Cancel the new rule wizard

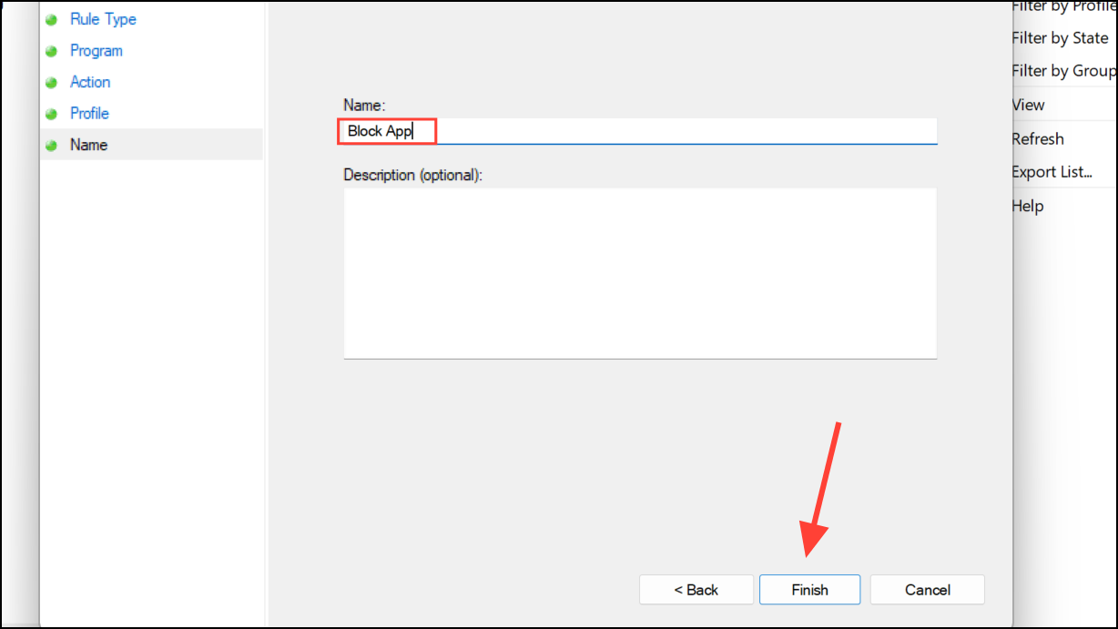tap(928, 590)
